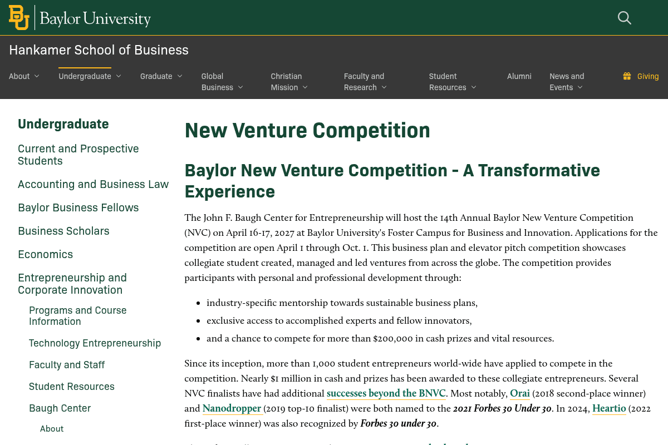Open the site search magnifier icon
The image size is (668, 445).
(625, 18)
